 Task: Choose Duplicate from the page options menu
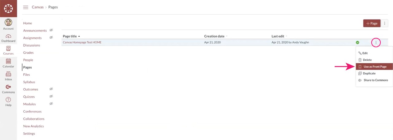click(369, 73)
